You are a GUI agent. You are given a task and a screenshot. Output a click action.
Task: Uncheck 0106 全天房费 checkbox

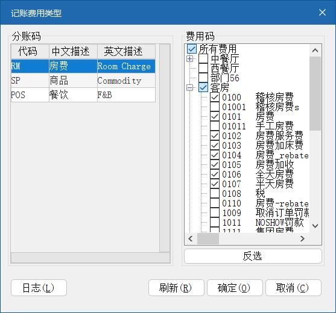click(215, 174)
